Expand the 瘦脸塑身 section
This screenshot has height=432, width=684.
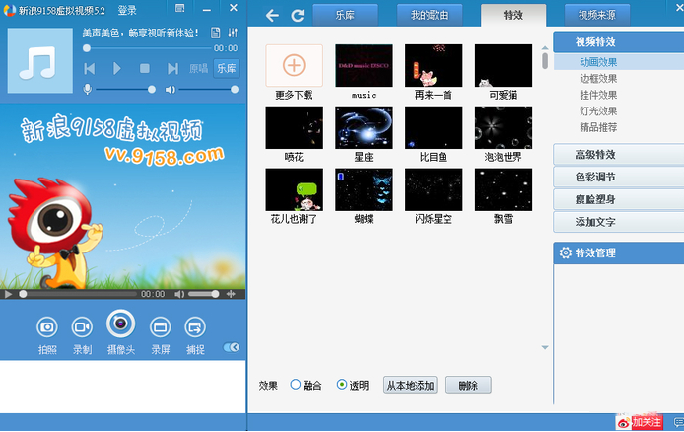tap(619, 200)
